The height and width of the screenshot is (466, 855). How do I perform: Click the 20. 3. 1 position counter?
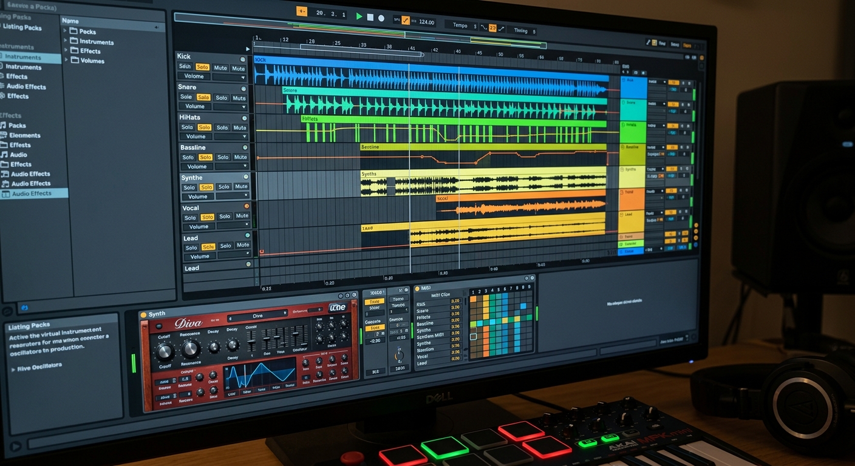point(331,14)
